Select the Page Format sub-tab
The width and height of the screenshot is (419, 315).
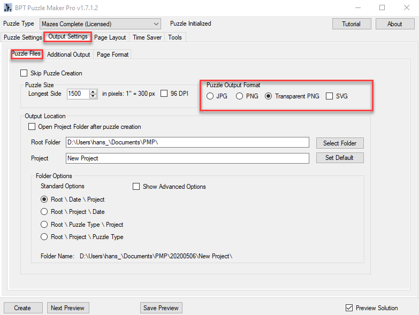113,55
